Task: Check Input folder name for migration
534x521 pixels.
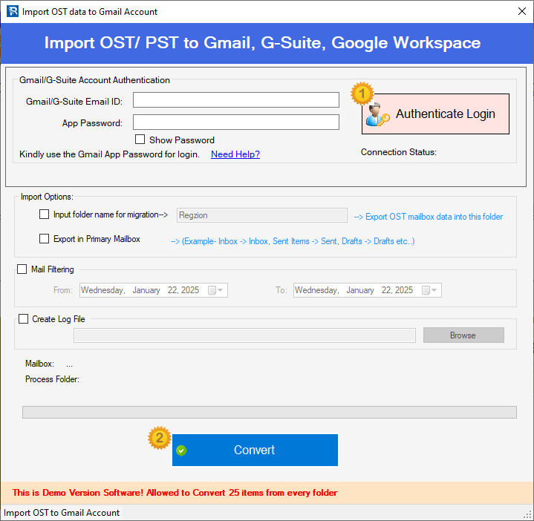Action: [44, 214]
